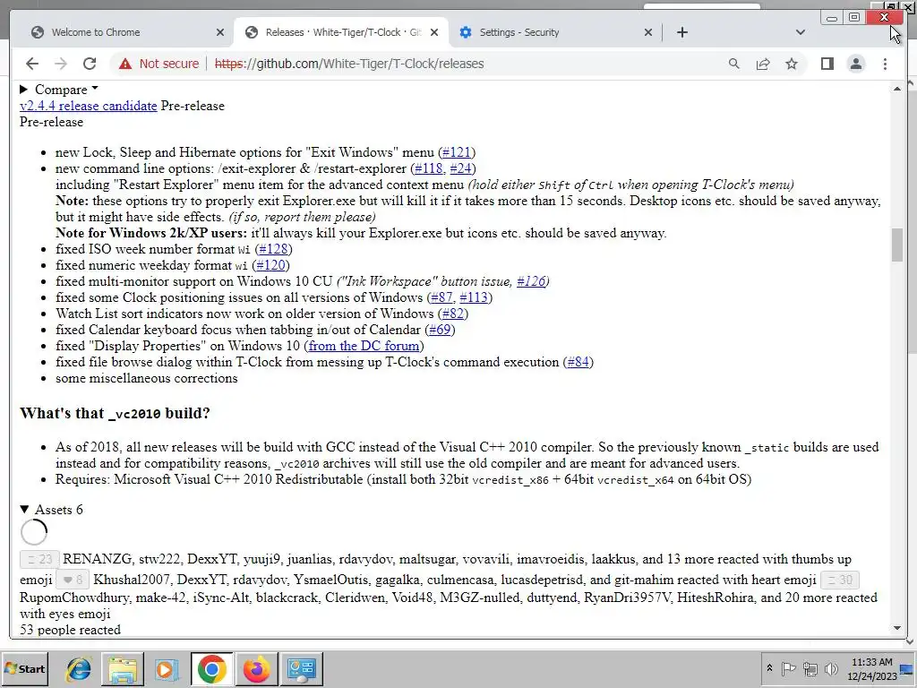Open issue #82 link
Image resolution: width=917 pixels, height=688 pixels.
coord(452,314)
